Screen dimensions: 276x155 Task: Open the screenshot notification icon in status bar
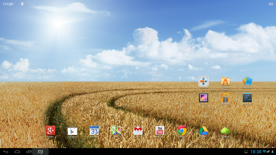[246, 152]
